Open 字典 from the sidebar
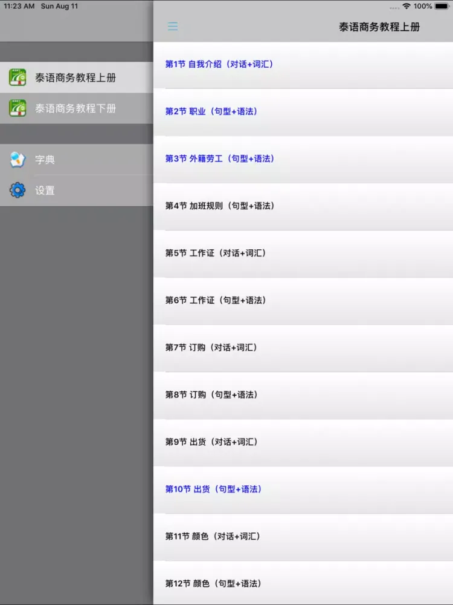453x605 pixels. point(76,159)
